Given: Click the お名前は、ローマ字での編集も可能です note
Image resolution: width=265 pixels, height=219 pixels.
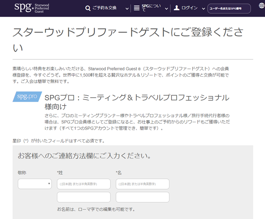Looking at the screenshot, I should [96, 210].
